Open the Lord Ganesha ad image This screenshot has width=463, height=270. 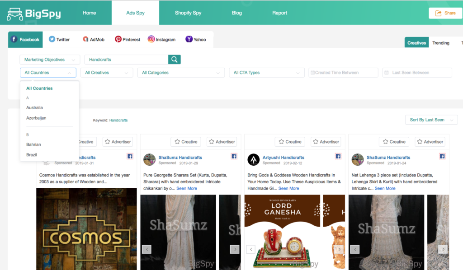click(x=282, y=232)
